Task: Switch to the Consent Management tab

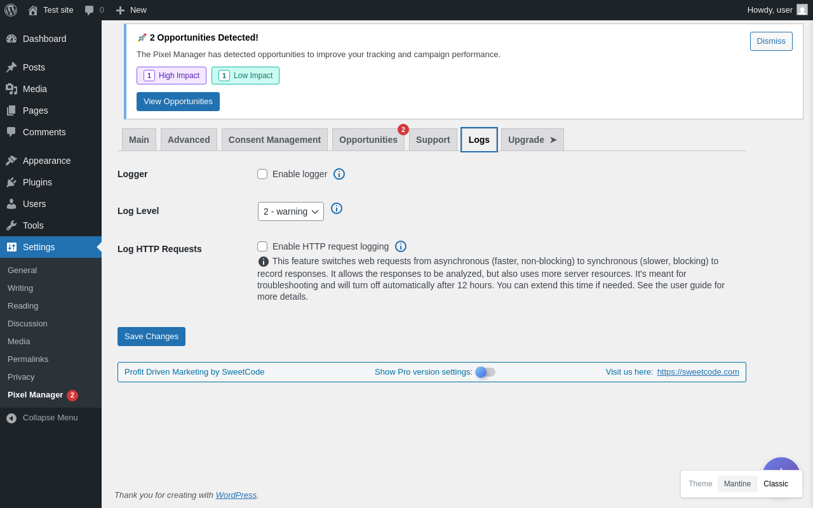Action: point(274,140)
